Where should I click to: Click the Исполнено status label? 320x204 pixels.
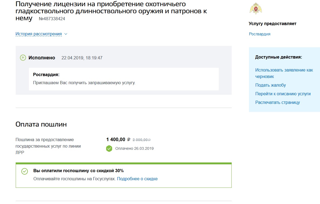point(42,58)
